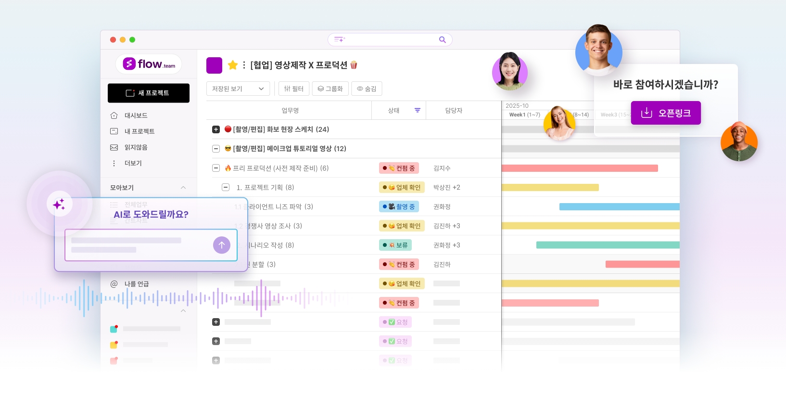Click the three-dot icon beside 더보기

(x=114, y=163)
